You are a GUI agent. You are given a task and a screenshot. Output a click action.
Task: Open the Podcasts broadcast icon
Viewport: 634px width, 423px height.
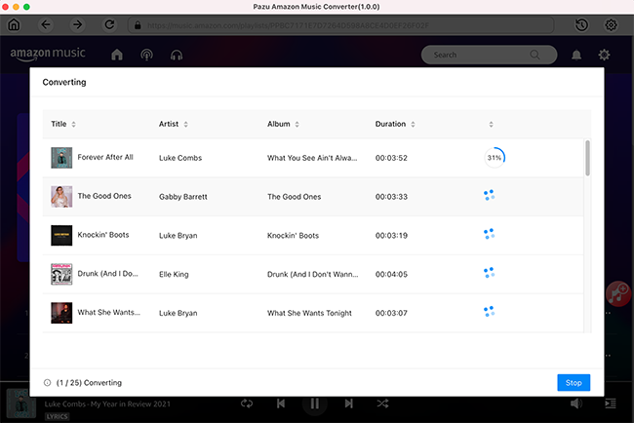(x=146, y=55)
